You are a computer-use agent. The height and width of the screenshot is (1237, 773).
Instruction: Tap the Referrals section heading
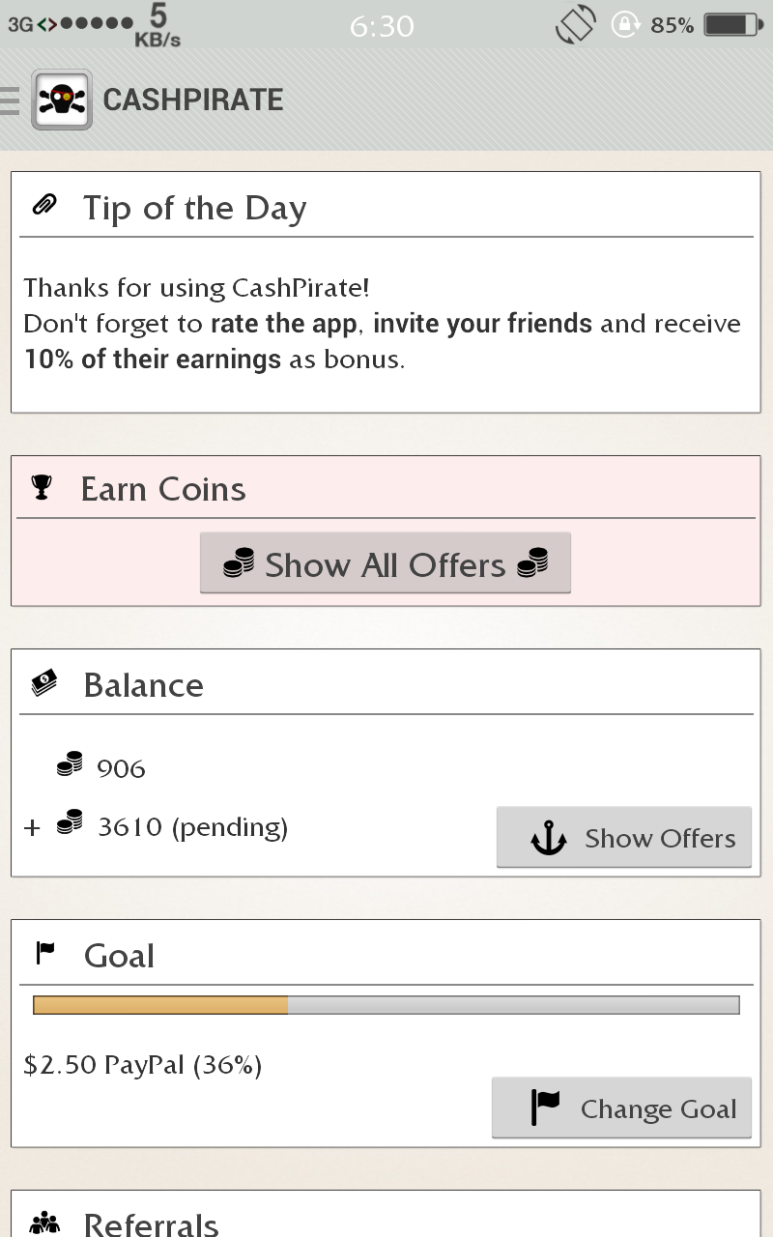coord(152,1223)
